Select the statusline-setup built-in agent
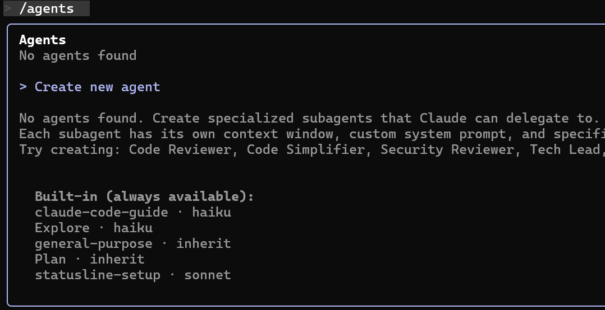The image size is (605, 310). click(x=97, y=275)
